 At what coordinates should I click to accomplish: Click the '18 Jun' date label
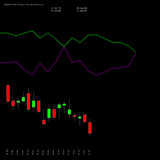point(89,152)
